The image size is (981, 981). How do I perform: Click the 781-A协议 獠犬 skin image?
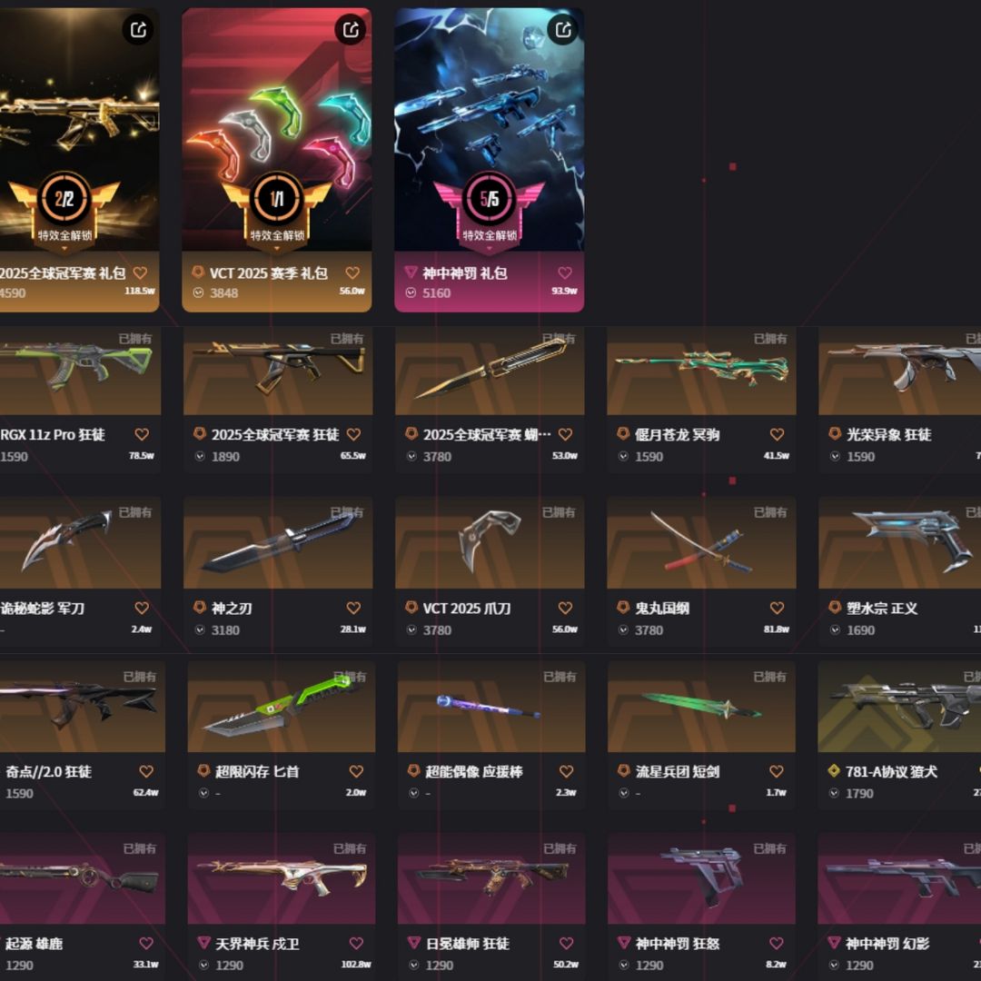coord(899,707)
